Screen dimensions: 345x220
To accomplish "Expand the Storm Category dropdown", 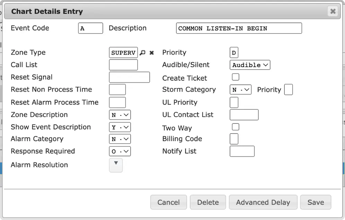I will click(240, 90).
